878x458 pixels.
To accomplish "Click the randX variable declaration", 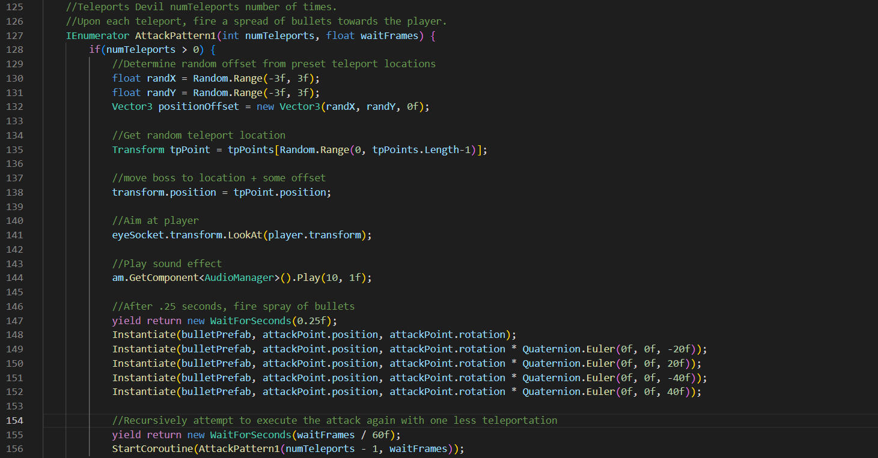I will (x=161, y=78).
